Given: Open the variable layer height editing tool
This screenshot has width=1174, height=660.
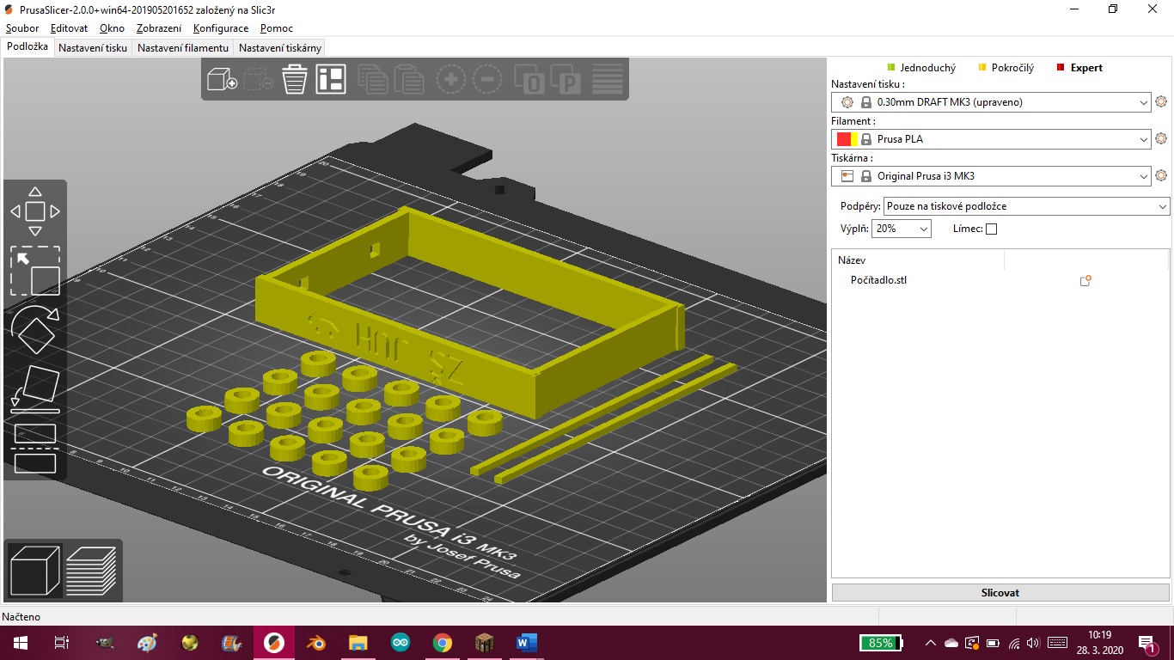Looking at the screenshot, I should (x=608, y=79).
